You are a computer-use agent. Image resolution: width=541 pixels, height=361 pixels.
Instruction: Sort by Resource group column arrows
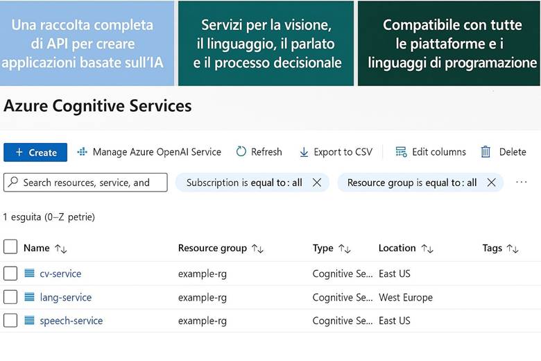258,249
